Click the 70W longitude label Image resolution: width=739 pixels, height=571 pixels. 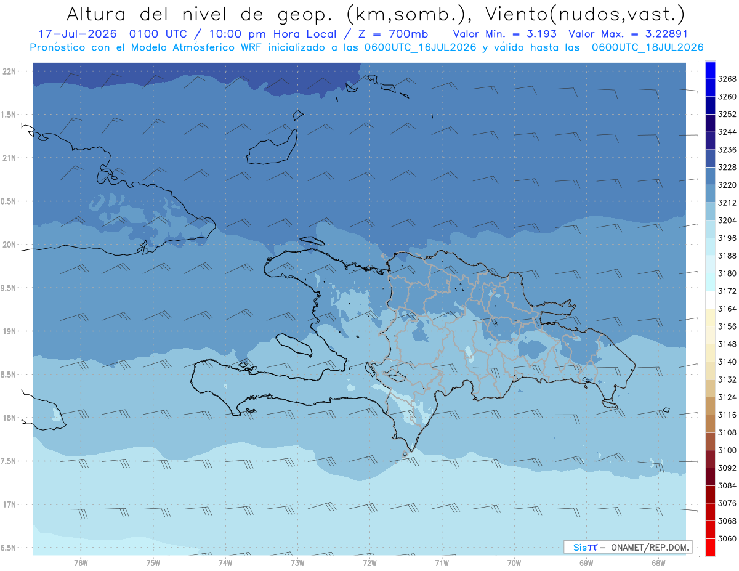click(x=514, y=562)
